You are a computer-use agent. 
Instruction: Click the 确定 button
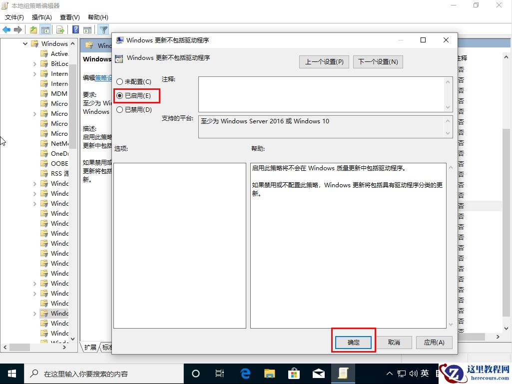[x=353, y=342]
